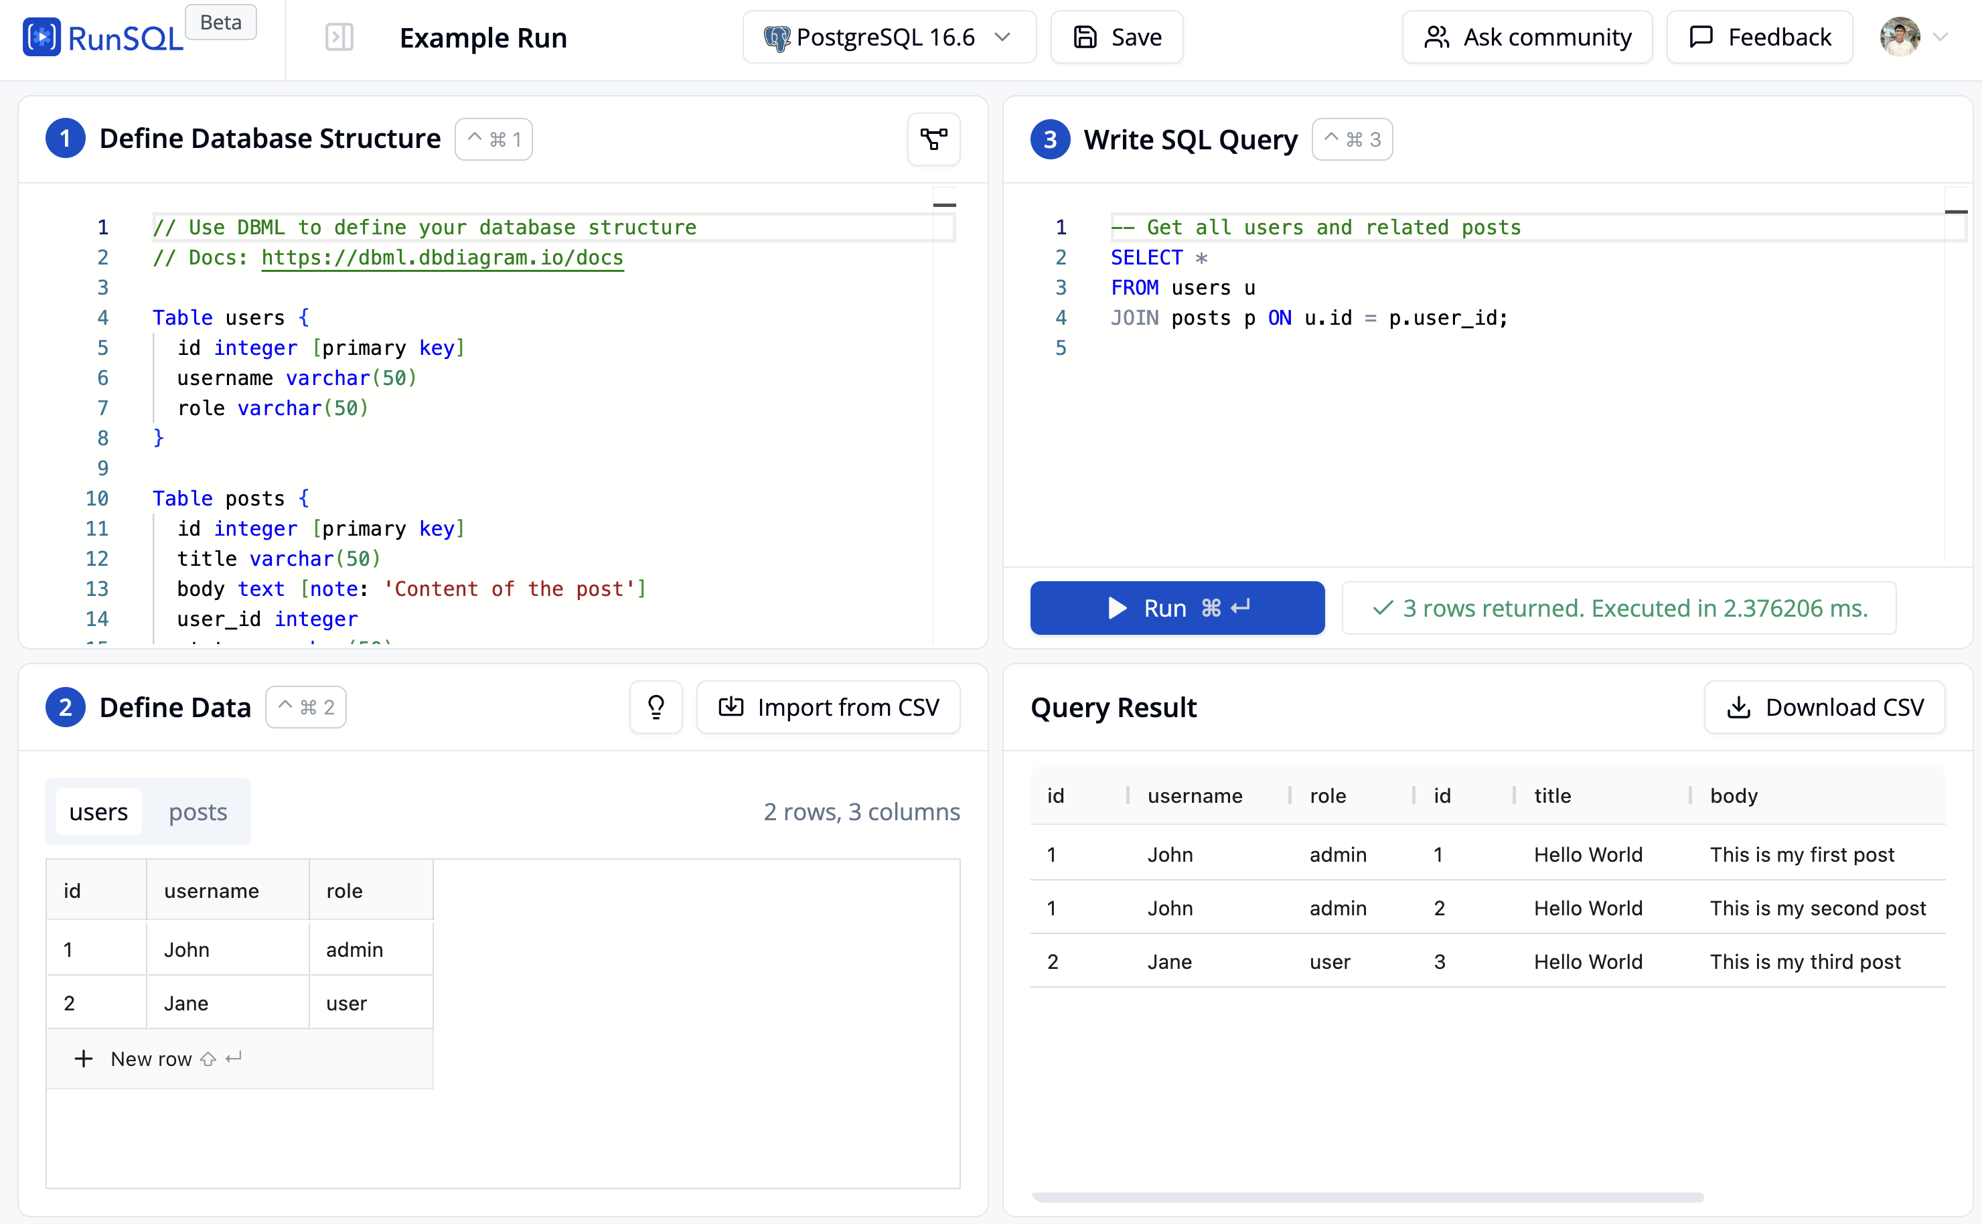This screenshot has width=1982, height=1224.
Task: Click the PostgreSQL elephant icon in the selector
Action: click(777, 36)
